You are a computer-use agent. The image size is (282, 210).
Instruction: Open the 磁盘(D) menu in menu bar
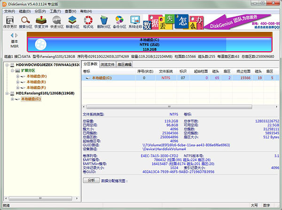tap(24, 10)
